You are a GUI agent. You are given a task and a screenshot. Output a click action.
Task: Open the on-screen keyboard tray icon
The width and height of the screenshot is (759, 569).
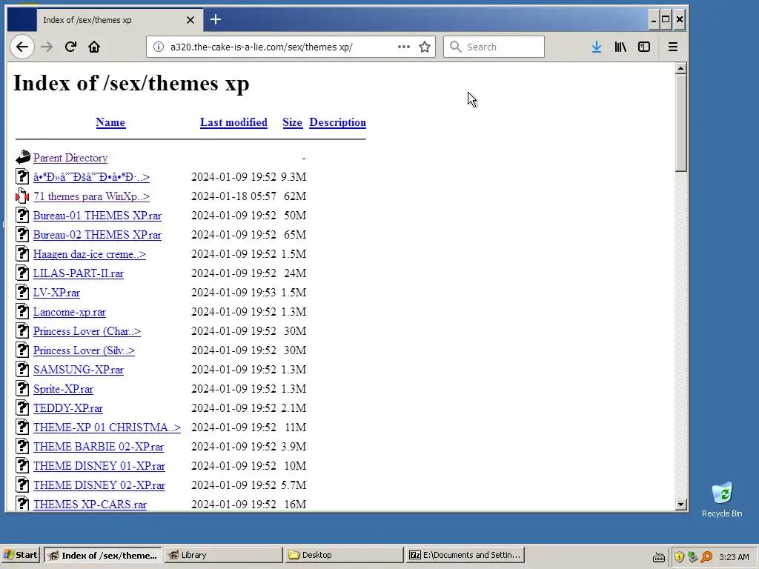658,557
